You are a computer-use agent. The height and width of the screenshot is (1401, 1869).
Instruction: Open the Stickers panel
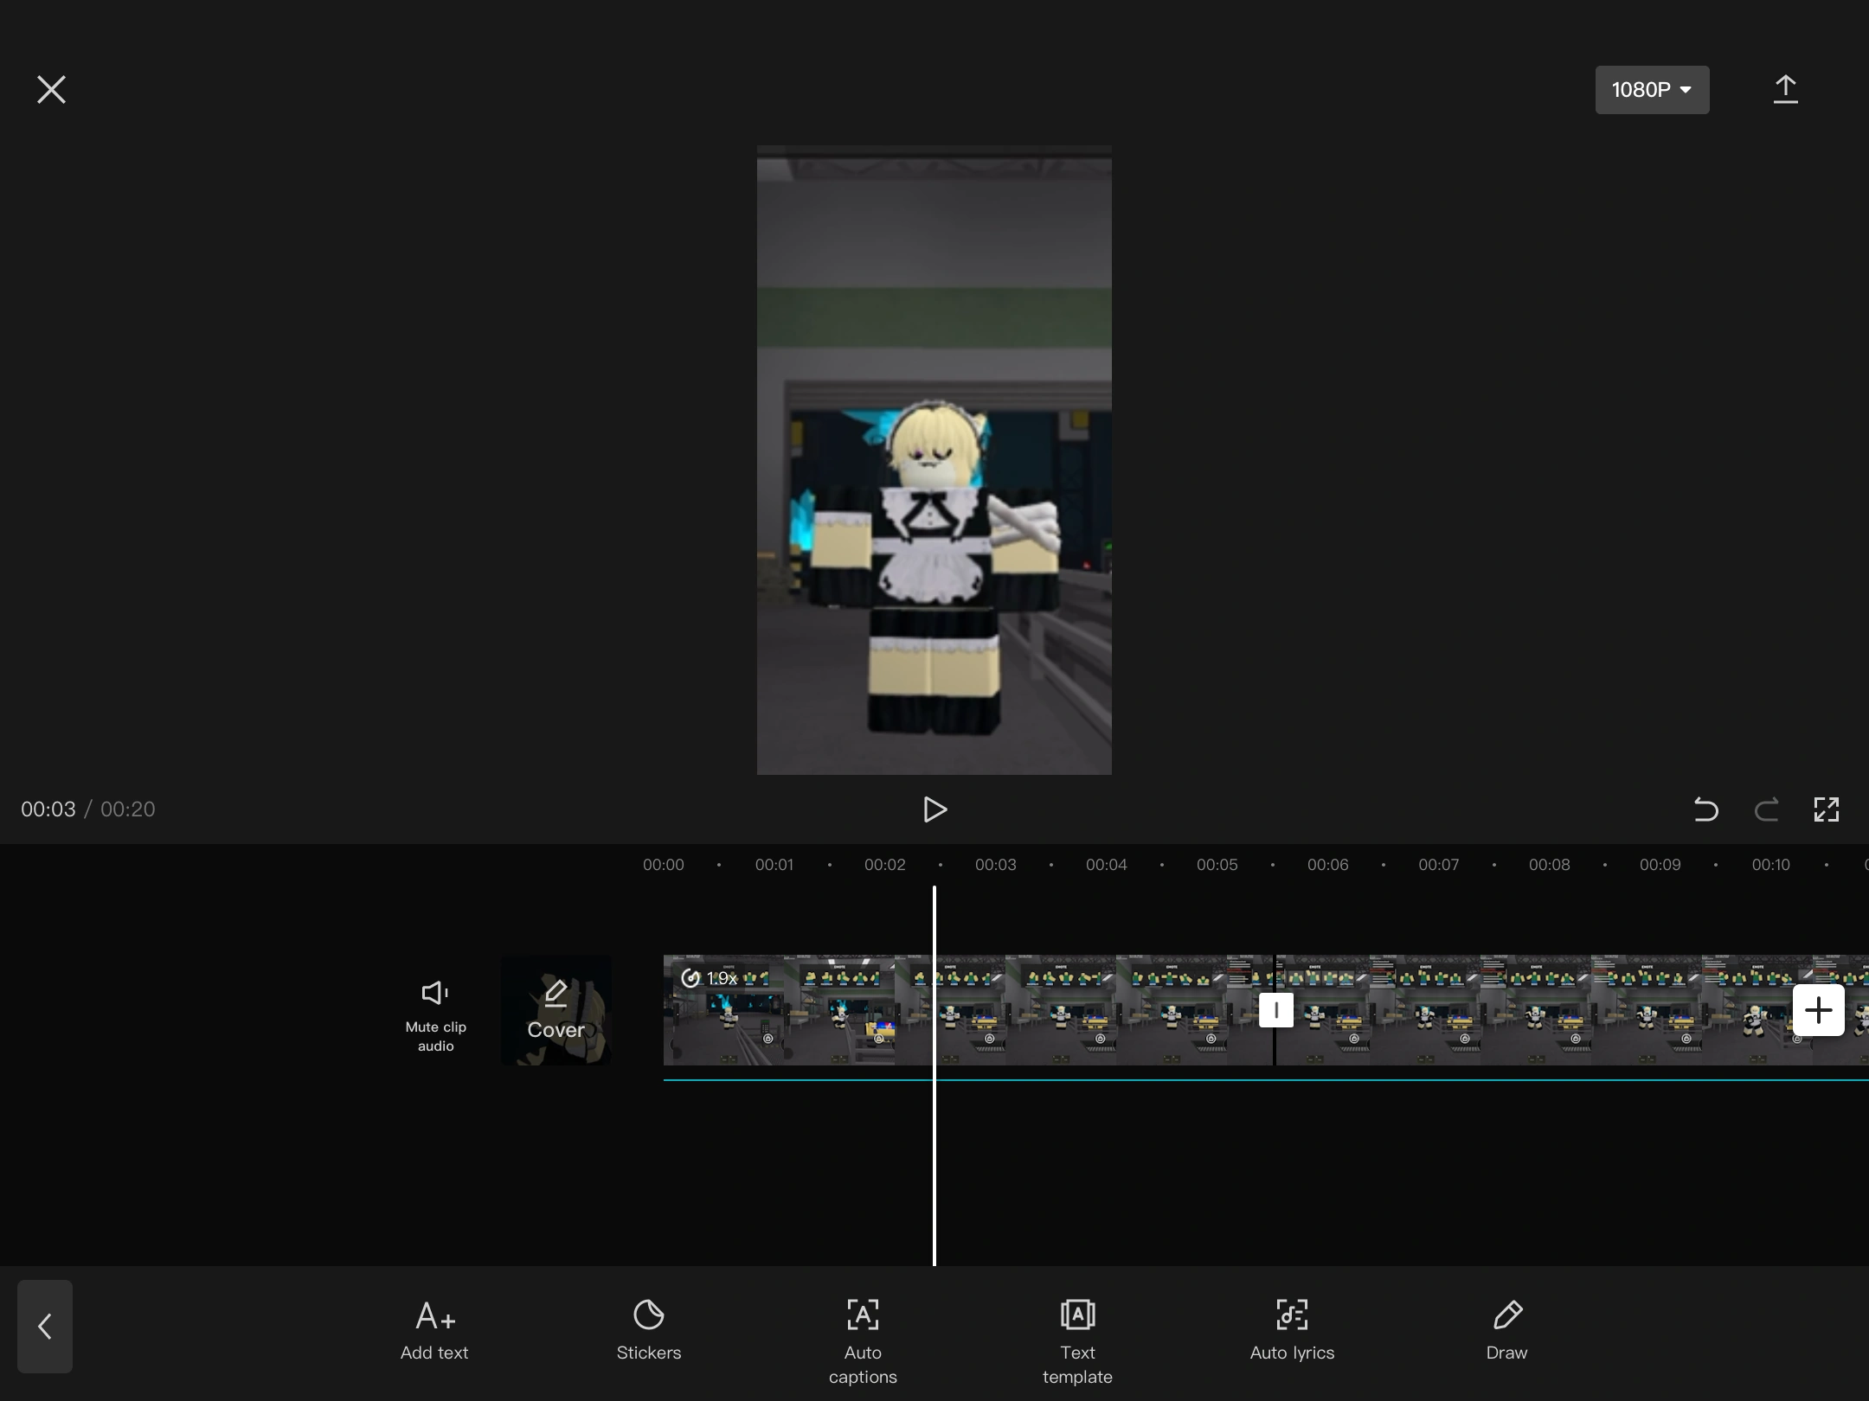(x=648, y=1330)
